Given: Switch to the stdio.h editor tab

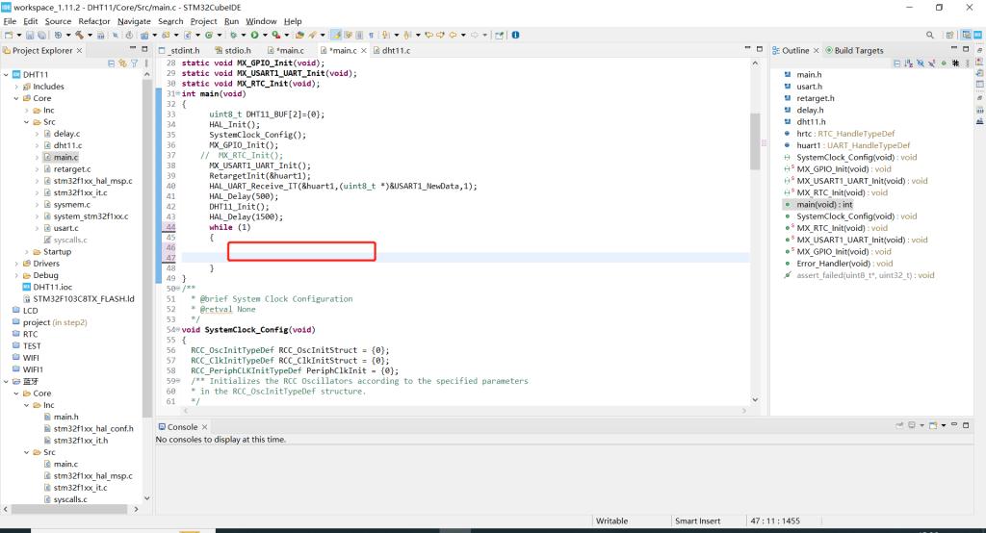Looking at the screenshot, I should point(233,50).
